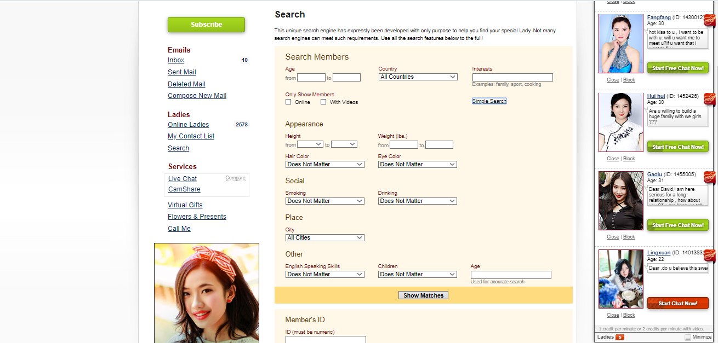Click Gaolu's profile photo
Viewport: 718px width, 343px height.
[x=621, y=201]
